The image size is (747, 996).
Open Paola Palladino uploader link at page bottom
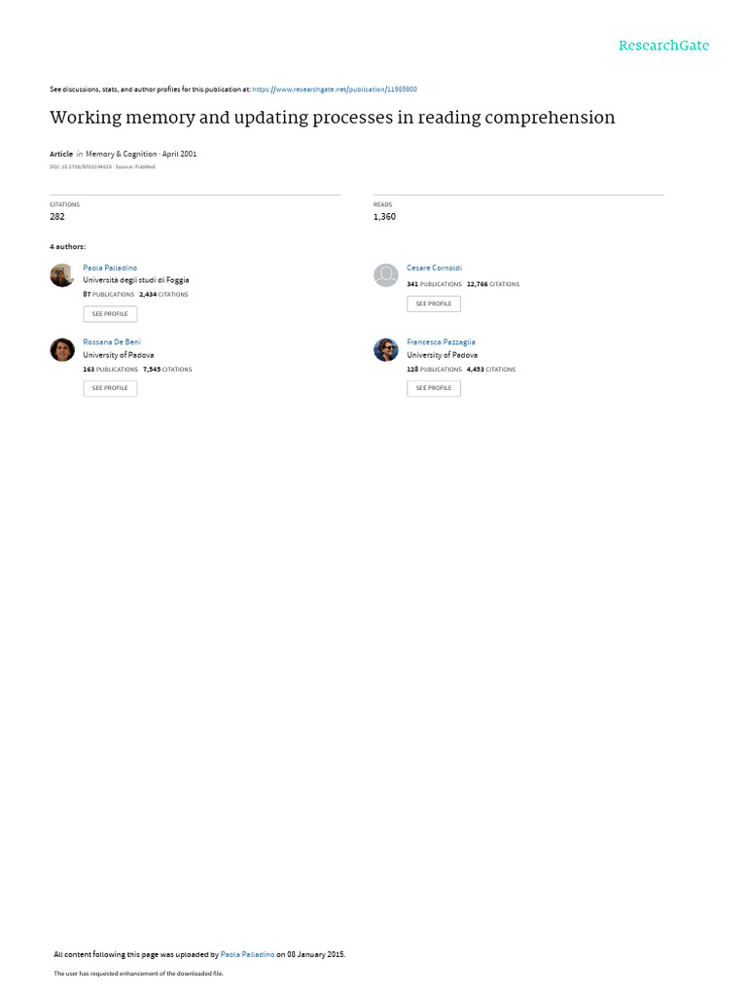(247, 954)
